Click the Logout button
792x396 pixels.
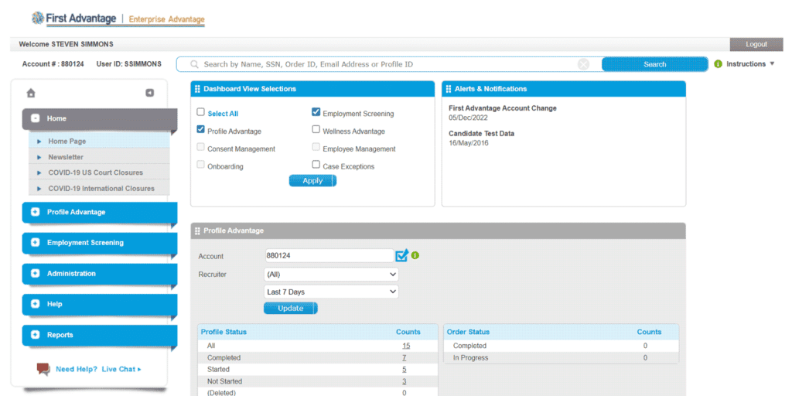tap(756, 44)
